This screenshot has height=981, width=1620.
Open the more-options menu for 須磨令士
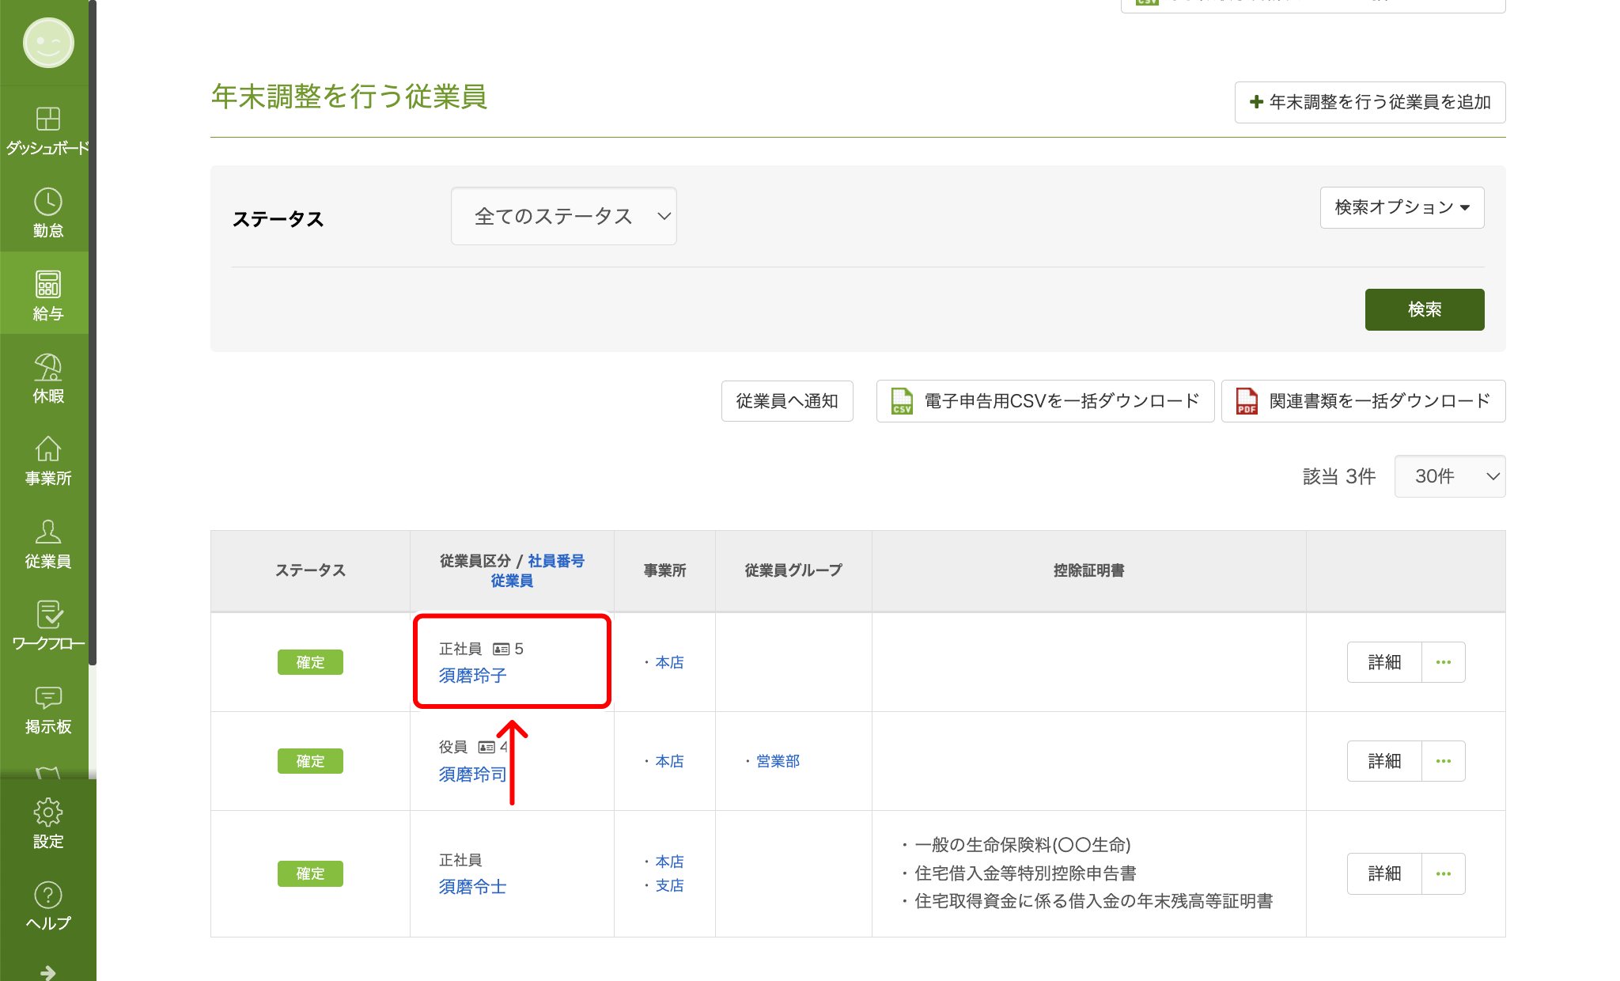pos(1443,873)
